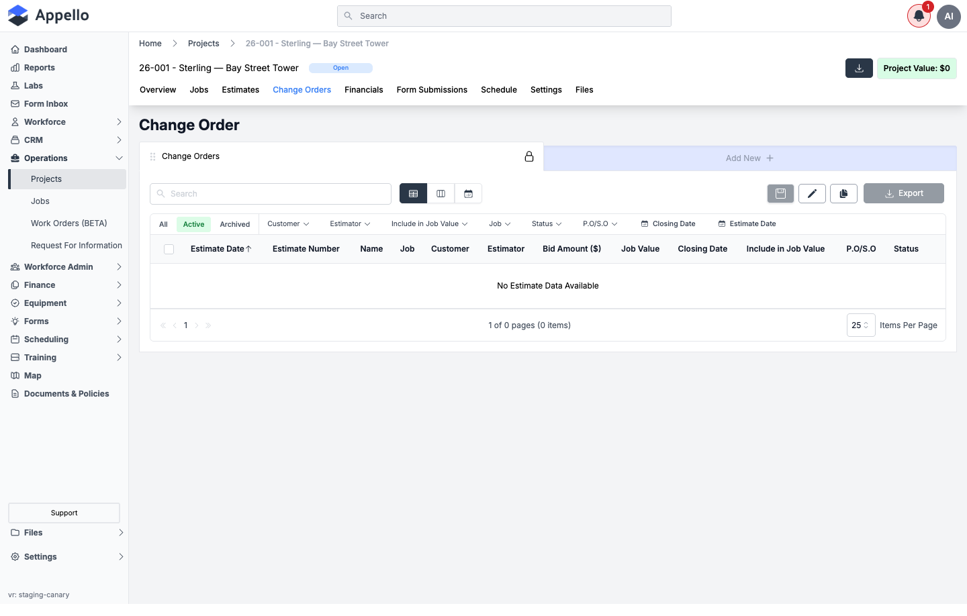Open Work Orders (BETA) in sidebar

point(69,223)
